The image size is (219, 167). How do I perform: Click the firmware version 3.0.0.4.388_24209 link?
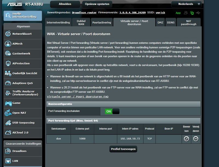coord(132,13)
